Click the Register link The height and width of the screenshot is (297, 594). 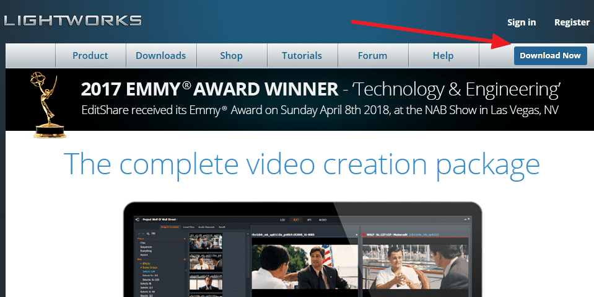click(572, 22)
